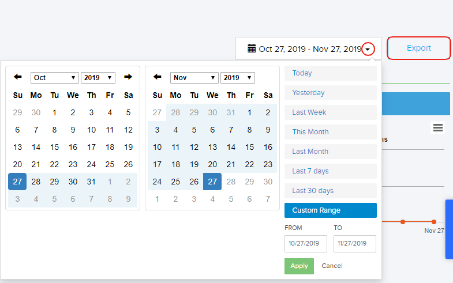453x283 pixels.
Task: Expand the date range caret arrow
Action: pyautogui.click(x=368, y=50)
